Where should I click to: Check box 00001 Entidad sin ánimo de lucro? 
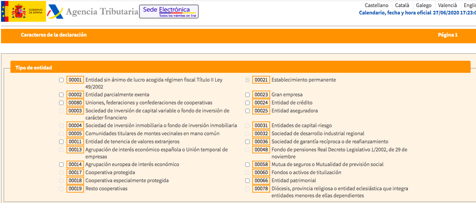[x=61, y=80]
